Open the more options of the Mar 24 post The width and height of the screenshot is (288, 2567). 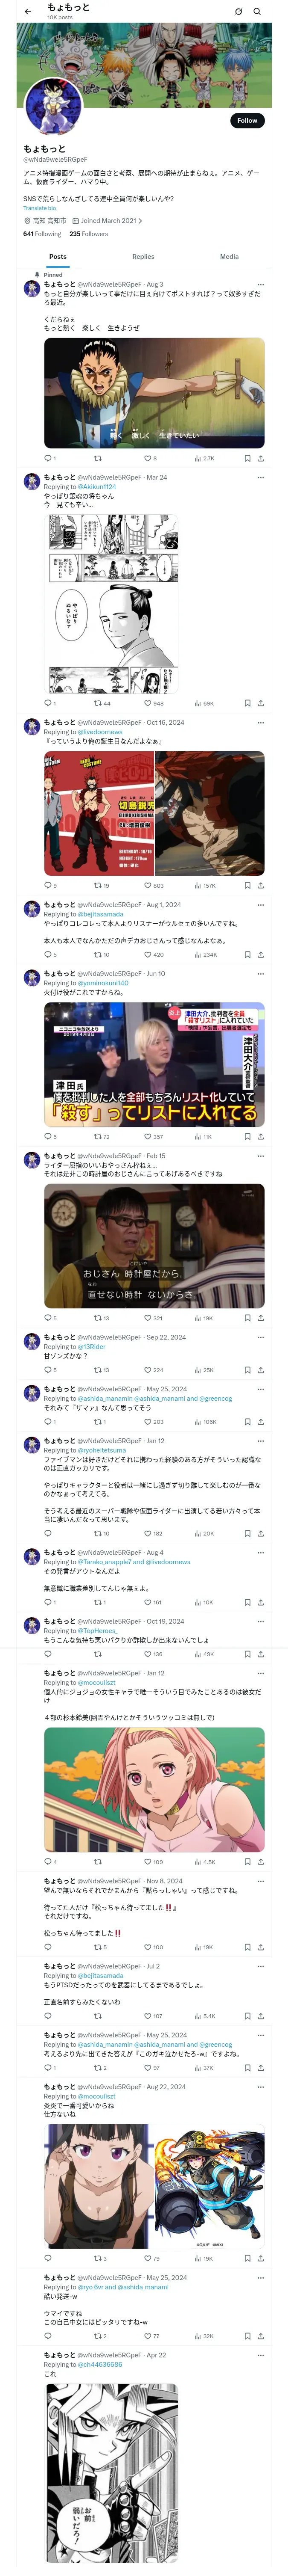(260, 477)
